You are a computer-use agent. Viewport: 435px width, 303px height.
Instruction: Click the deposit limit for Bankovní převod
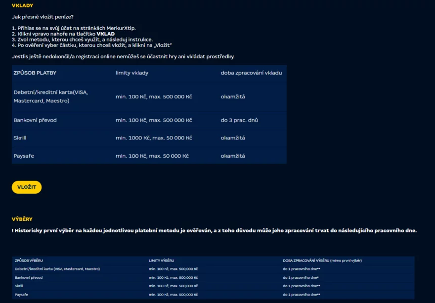[154, 120]
